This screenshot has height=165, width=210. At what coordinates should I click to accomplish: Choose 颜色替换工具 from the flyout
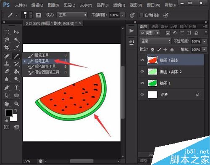pyautogui.click(x=46, y=67)
